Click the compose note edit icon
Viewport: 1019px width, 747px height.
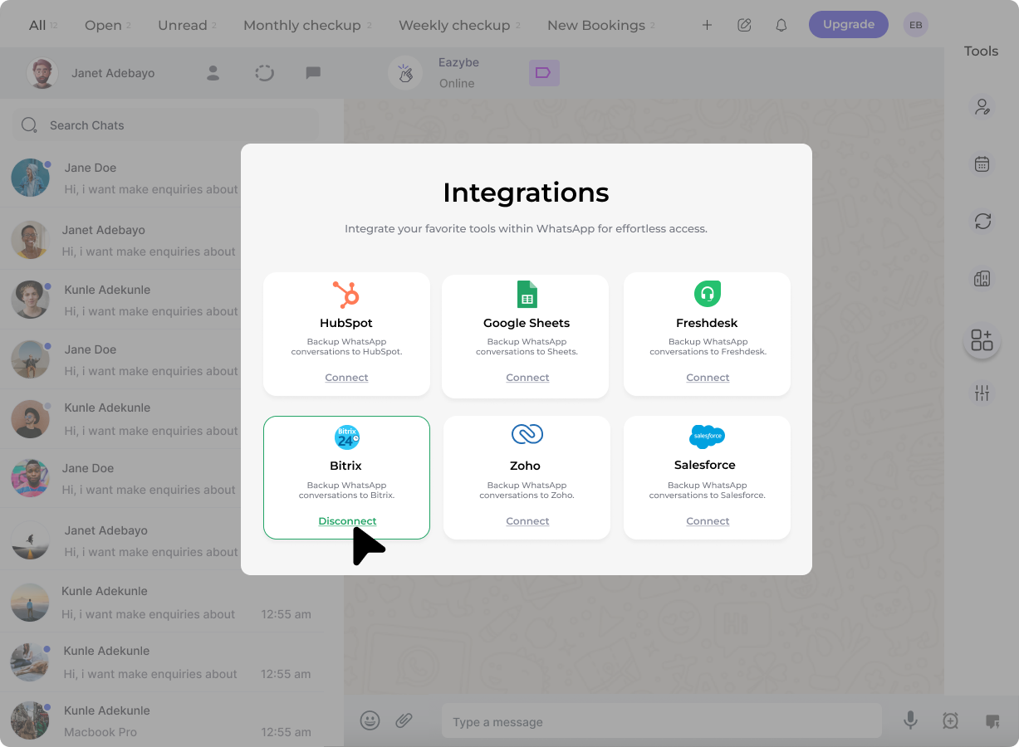pos(744,25)
